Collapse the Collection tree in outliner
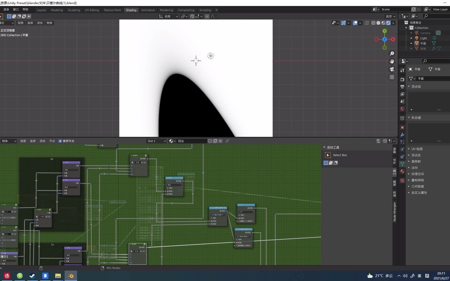 pos(407,28)
